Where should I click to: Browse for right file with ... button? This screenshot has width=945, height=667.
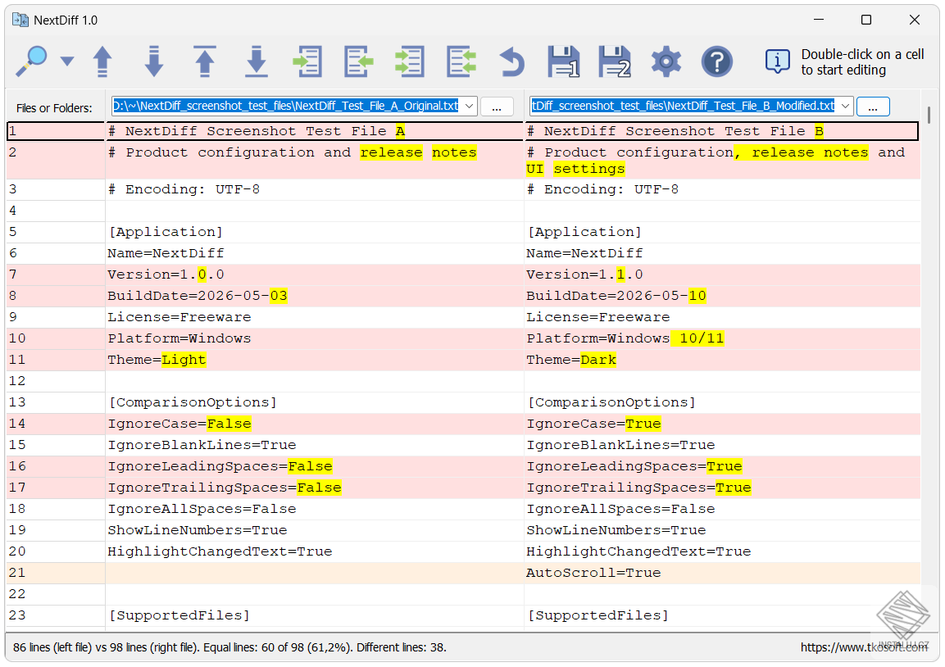tap(873, 107)
